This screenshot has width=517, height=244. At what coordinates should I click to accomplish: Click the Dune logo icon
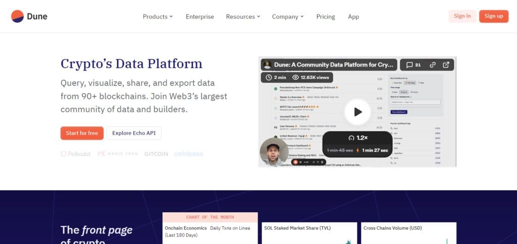point(18,17)
